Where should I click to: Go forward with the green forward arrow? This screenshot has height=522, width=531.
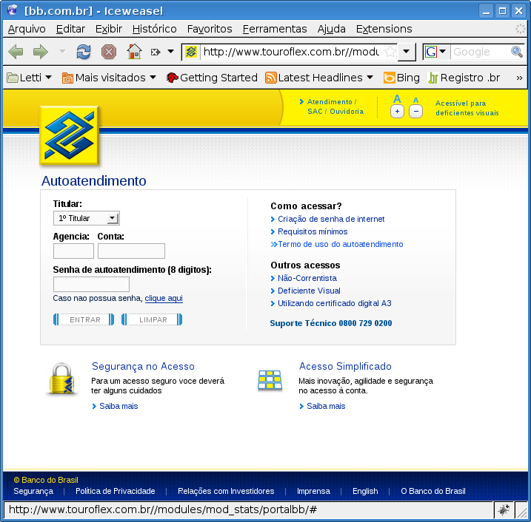tap(41, 52)
